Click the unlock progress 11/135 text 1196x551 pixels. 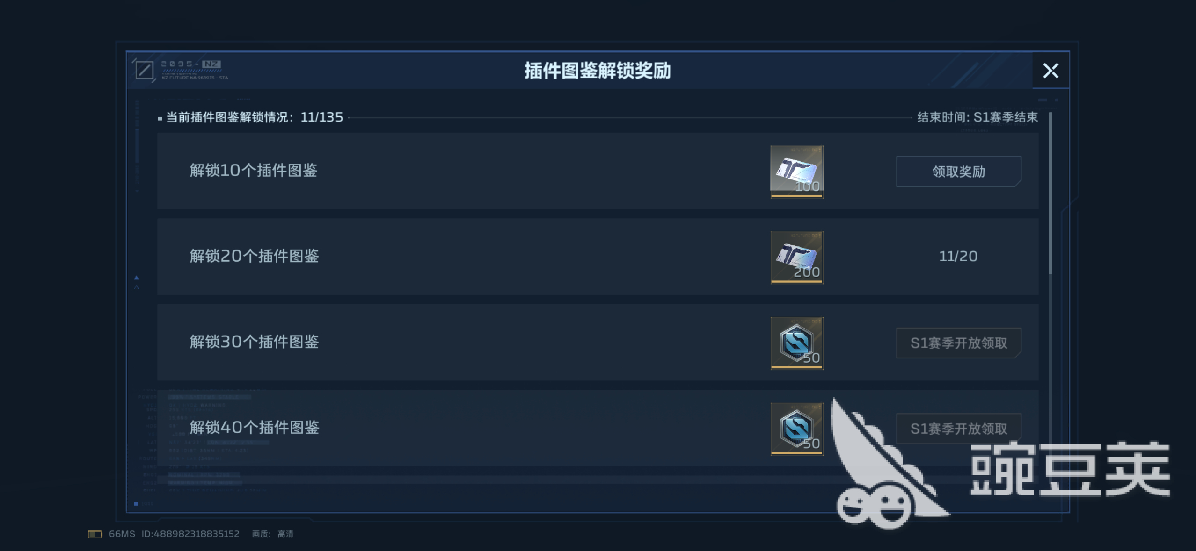[x=255, y=117]
